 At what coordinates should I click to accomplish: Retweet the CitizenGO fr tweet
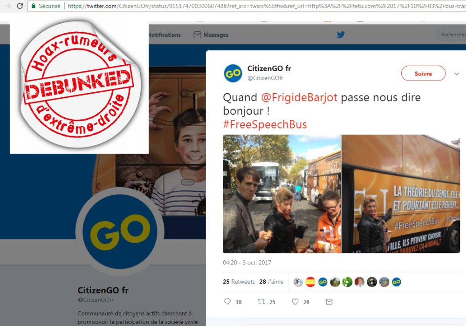click(x=261, y=302)
